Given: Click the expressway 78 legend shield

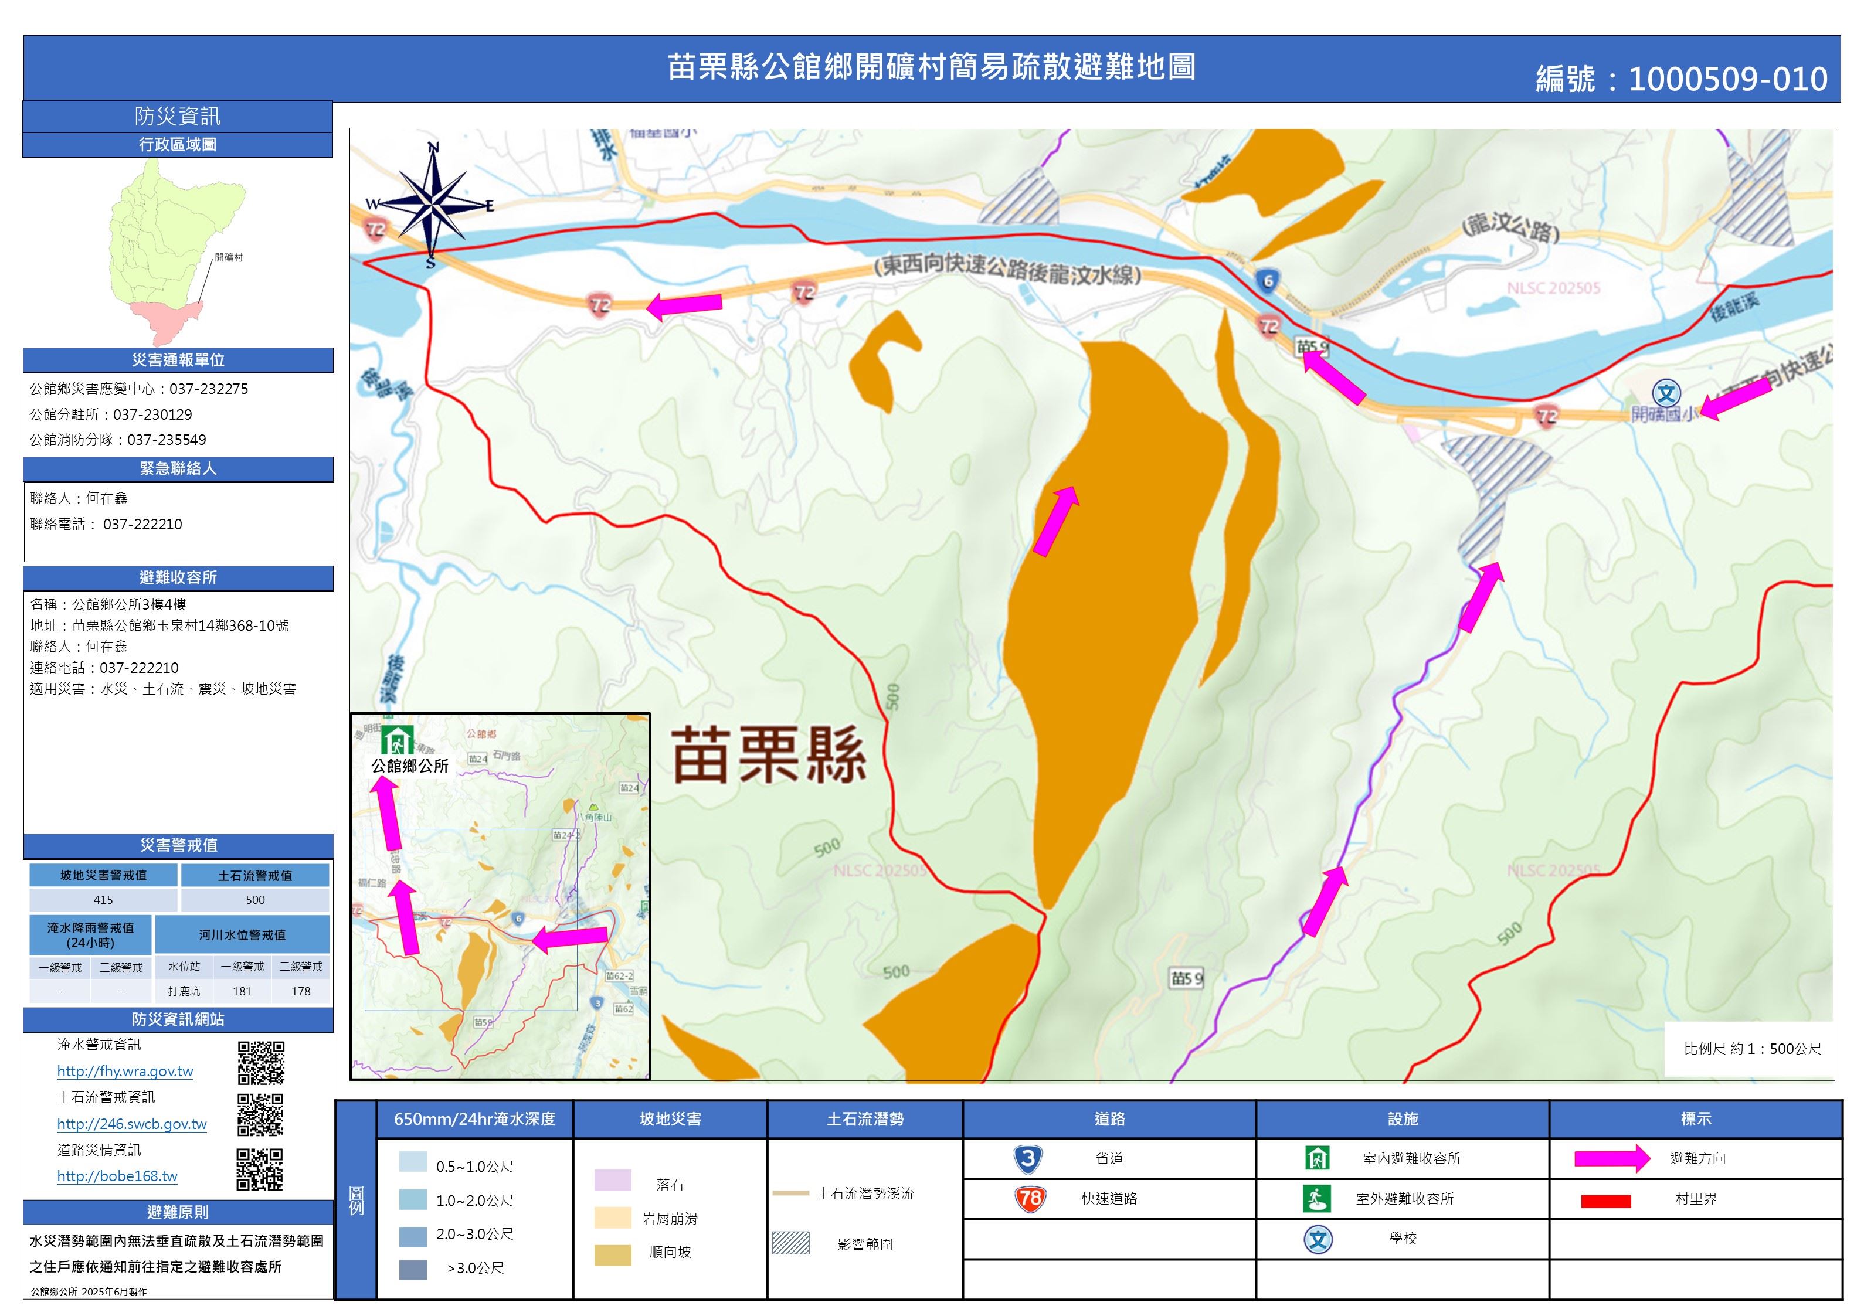Looking at the screenshot, I should 1030,1198.
